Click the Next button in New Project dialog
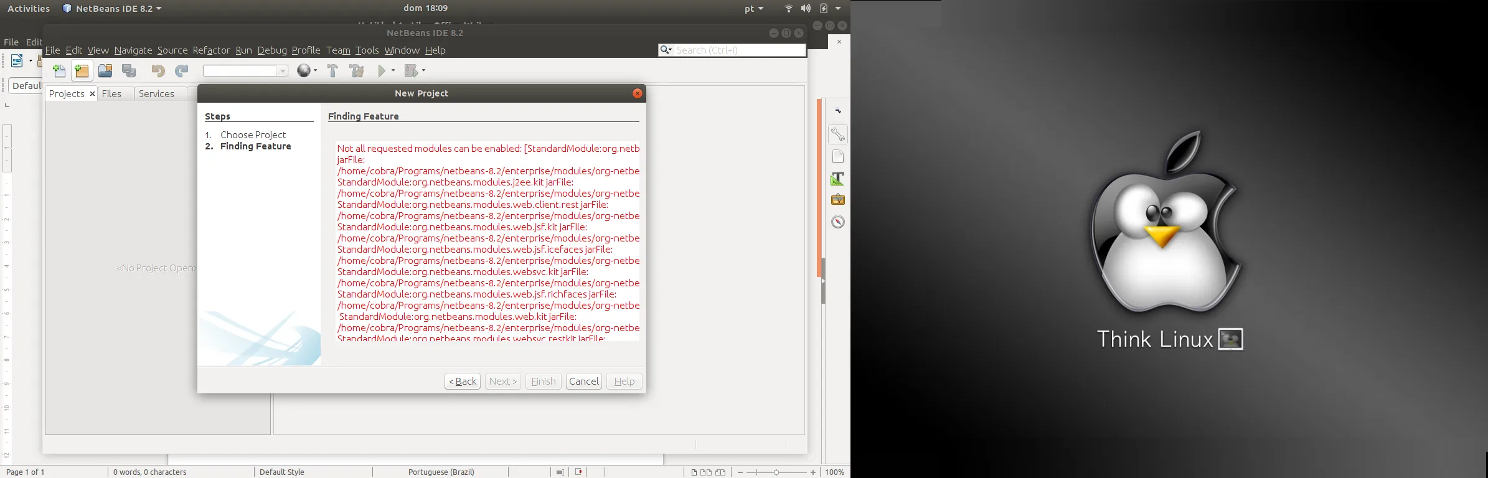Viewport: 1488px width, 478px height. (503, 382)
